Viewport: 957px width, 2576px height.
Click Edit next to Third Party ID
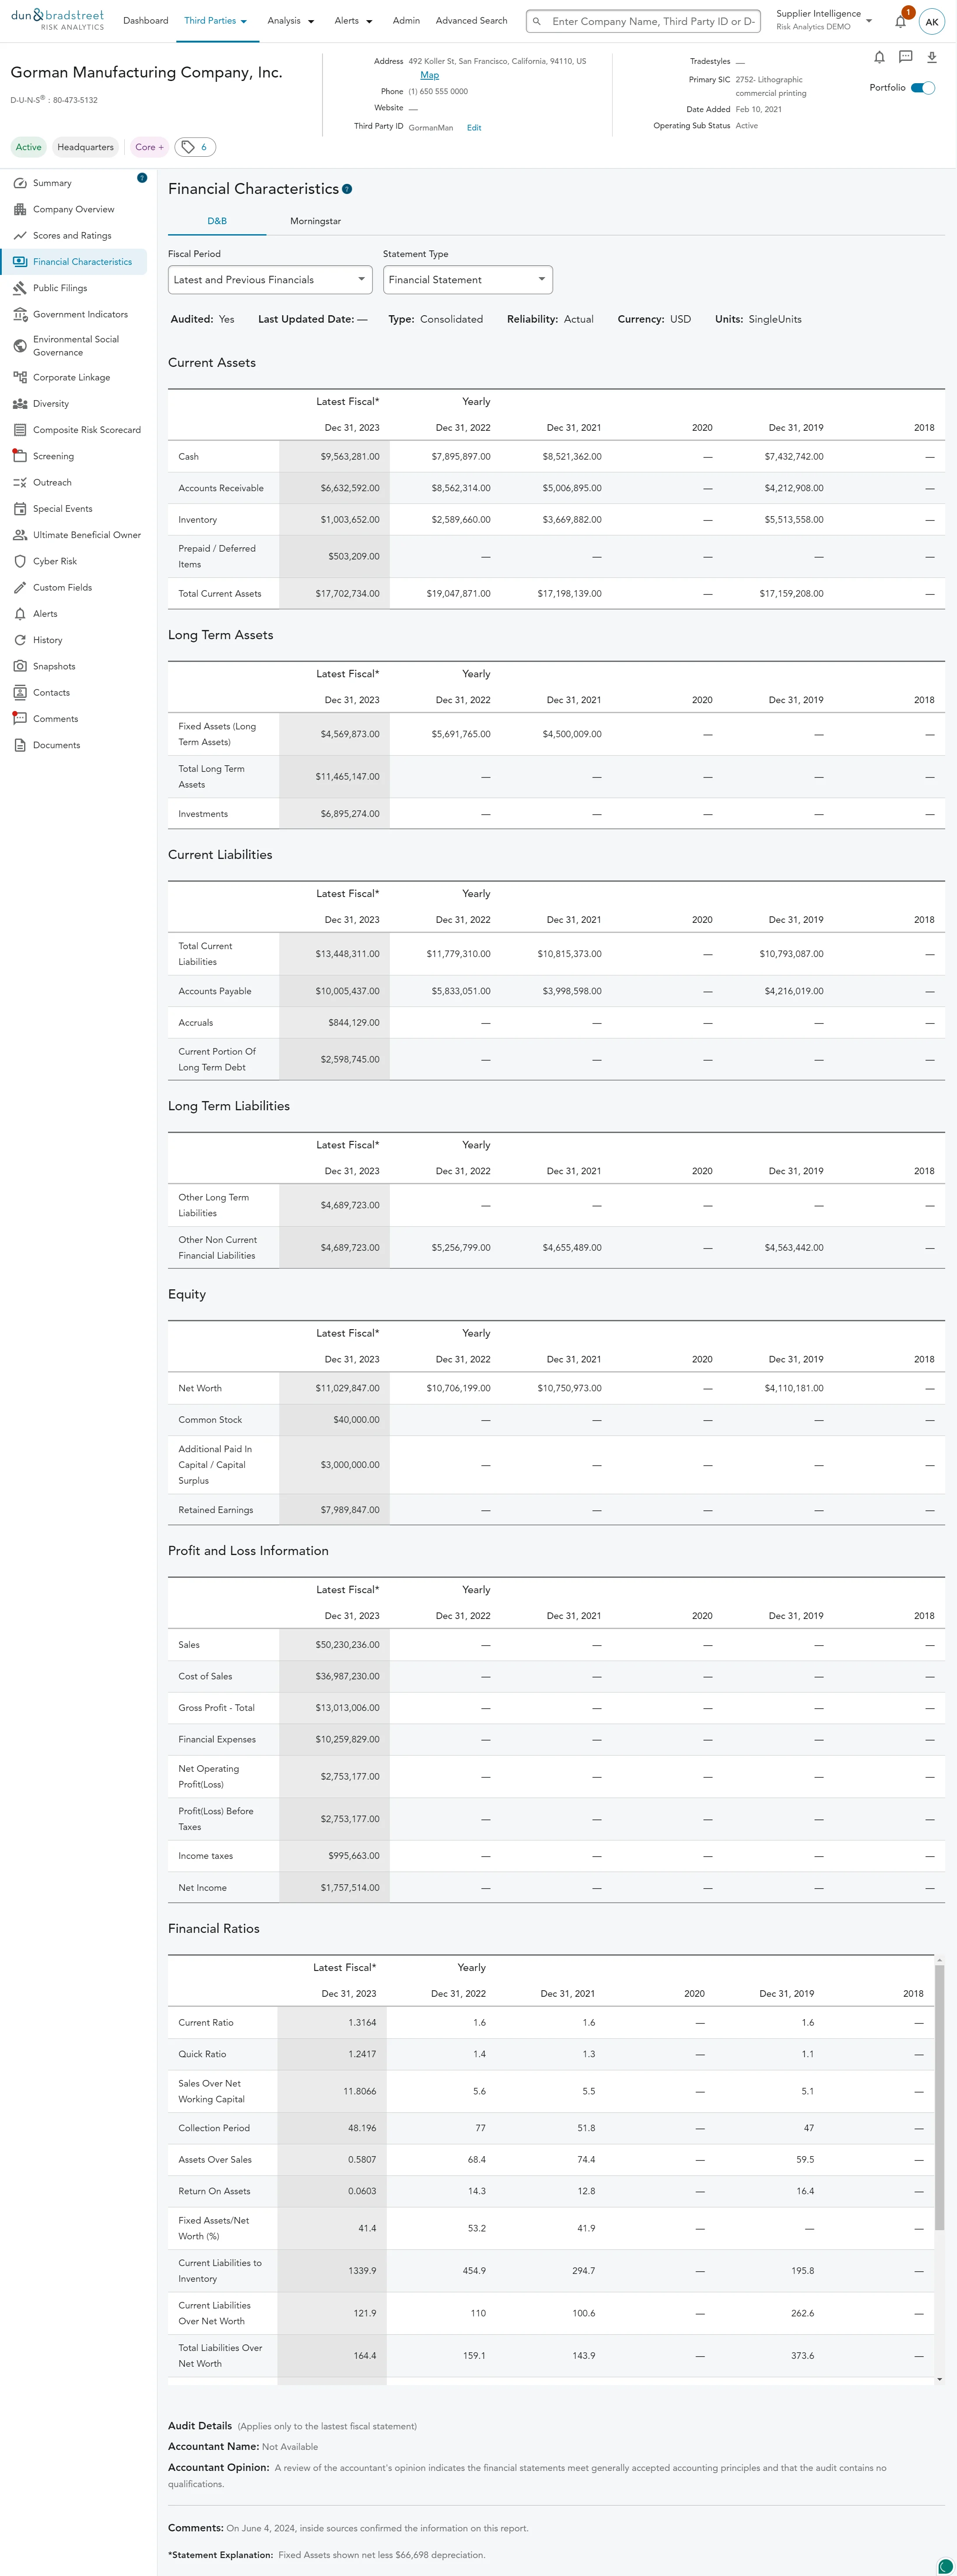pos(474,128)
